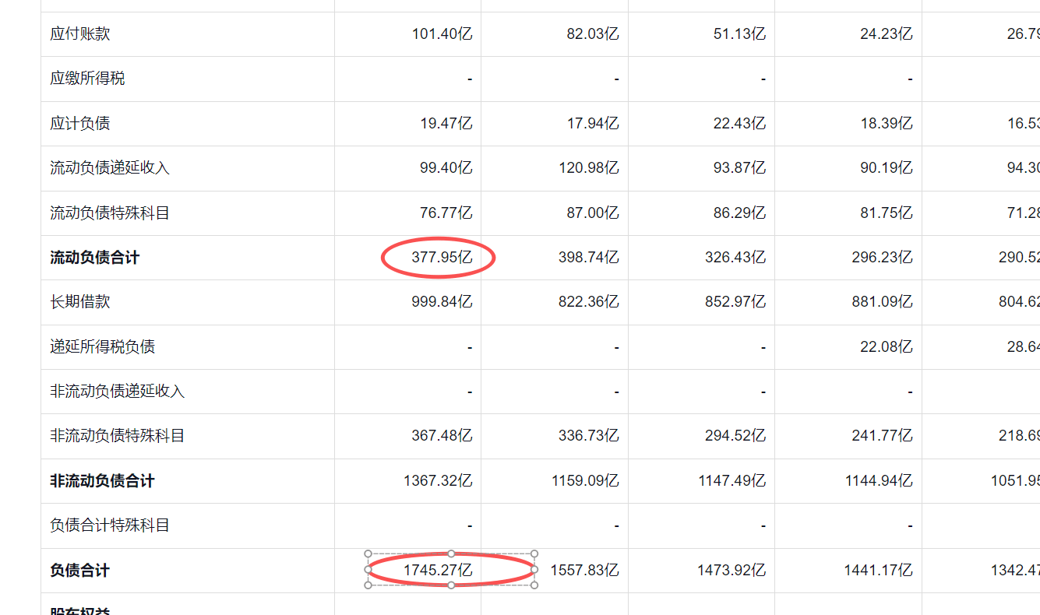Click the 51.13亿 accounts payable cell
Screen dimensions: 1040x615
point(739,34)
